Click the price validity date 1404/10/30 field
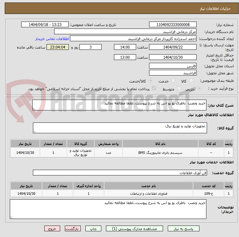 pos(173,57)
